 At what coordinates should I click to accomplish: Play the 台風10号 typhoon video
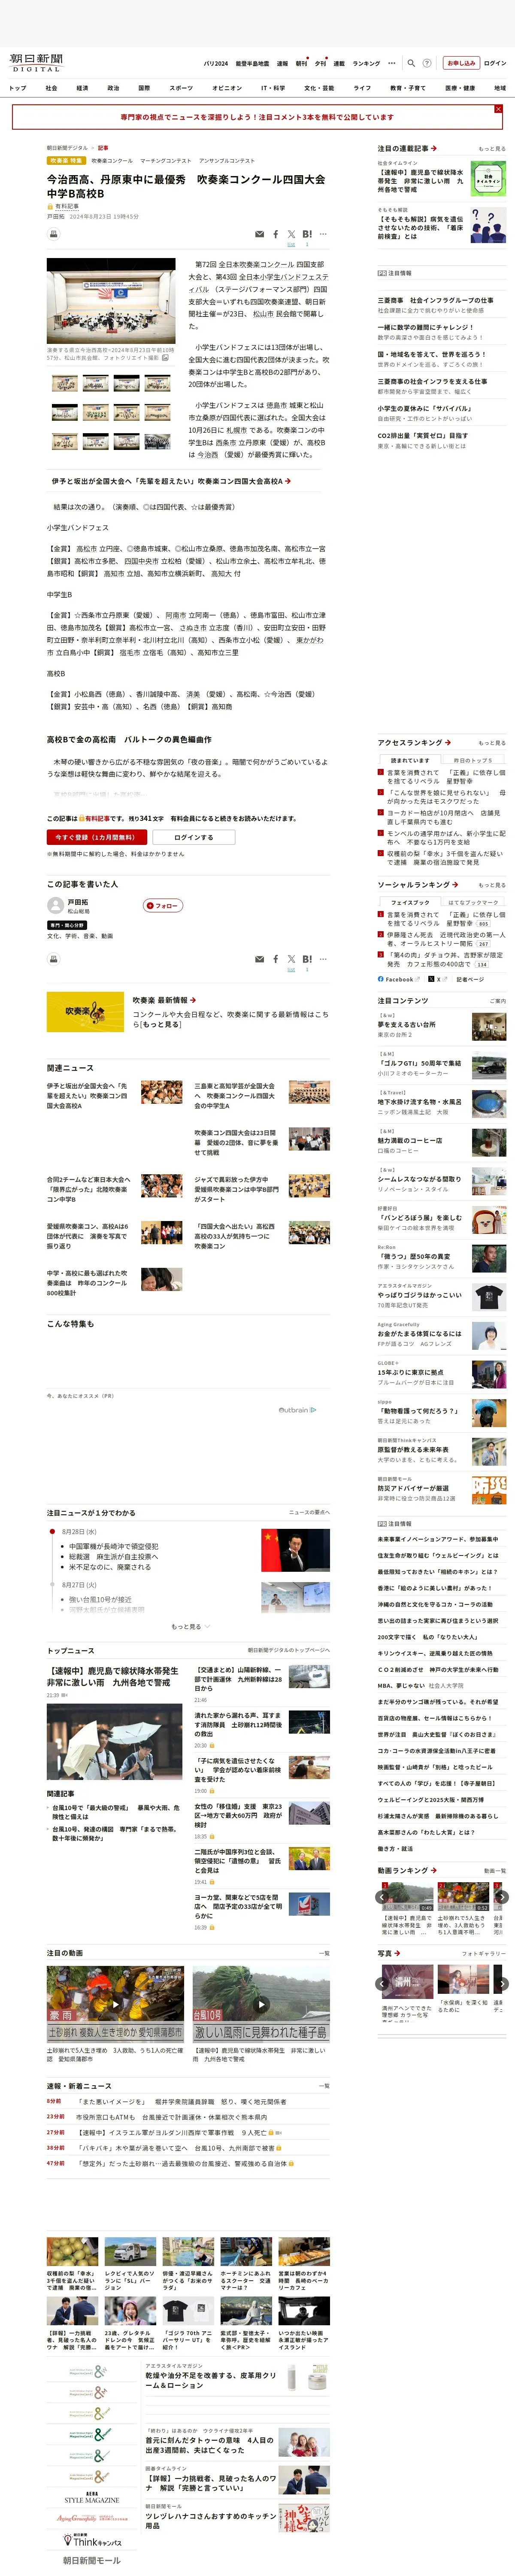point(261,2004)
